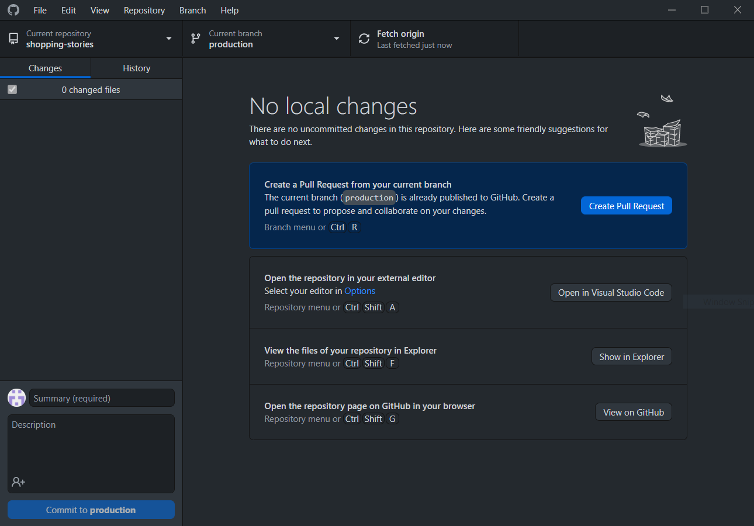This screenshot has height=526, width=754.
Task: Click the 'No local changes' heading
Action: (x=333, y=106)
